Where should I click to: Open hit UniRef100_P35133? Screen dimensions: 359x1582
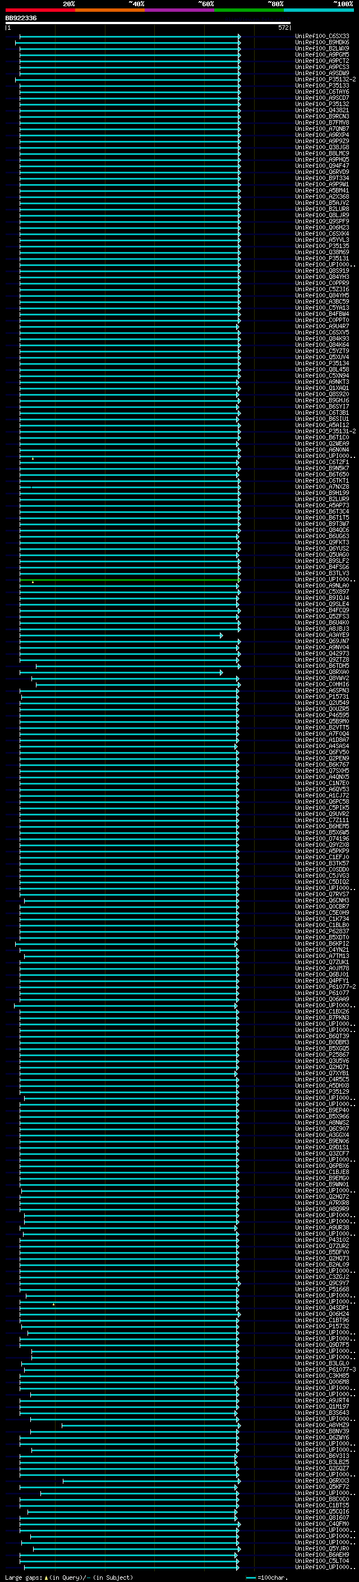click(321, 86)
